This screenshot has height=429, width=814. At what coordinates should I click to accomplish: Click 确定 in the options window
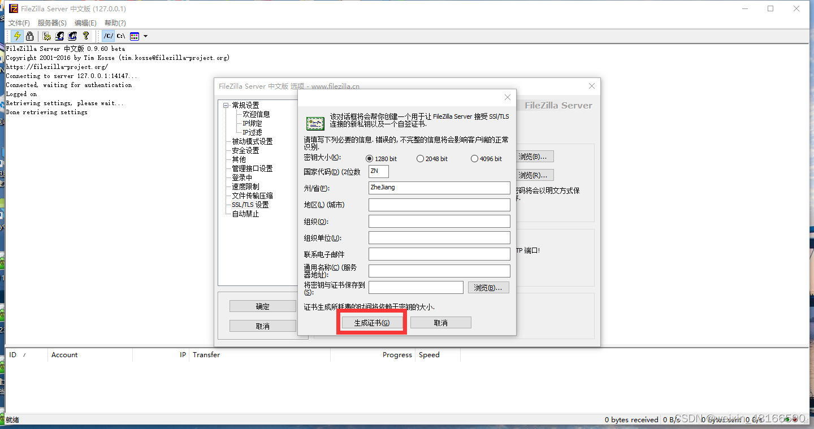tap(263, 306)
